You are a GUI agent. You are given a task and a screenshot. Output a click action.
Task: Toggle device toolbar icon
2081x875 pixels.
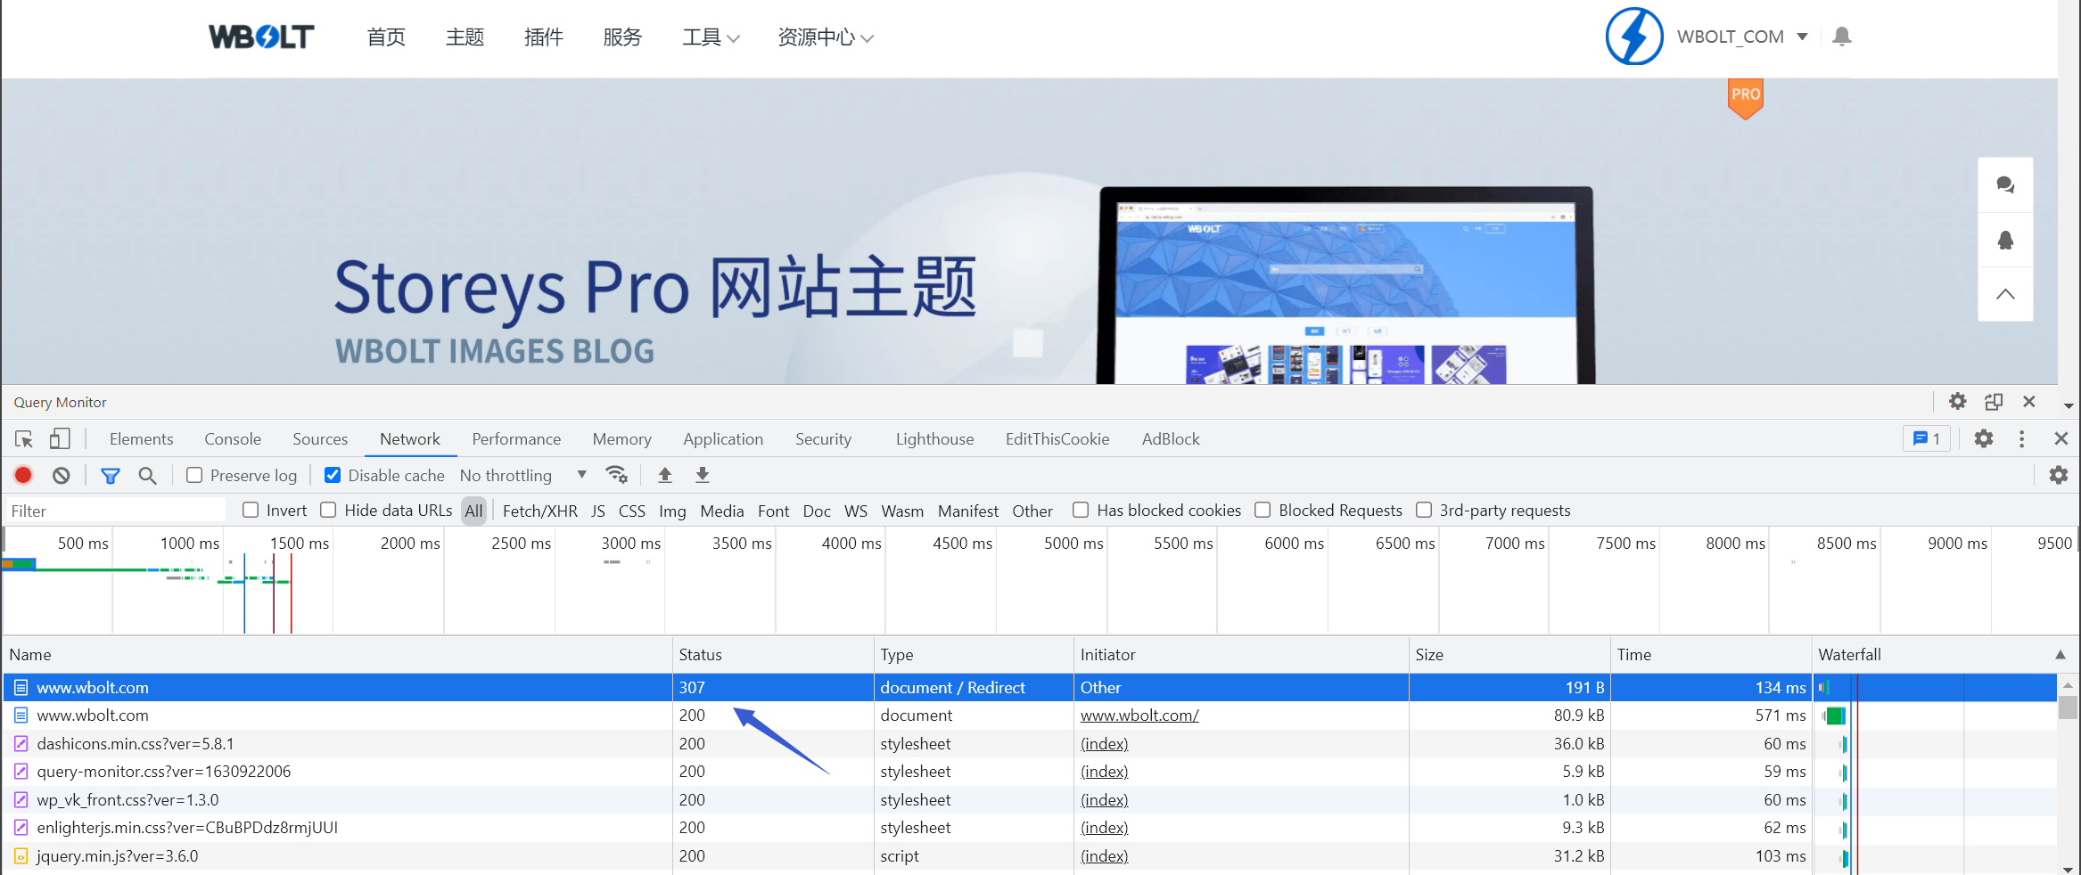59,439
